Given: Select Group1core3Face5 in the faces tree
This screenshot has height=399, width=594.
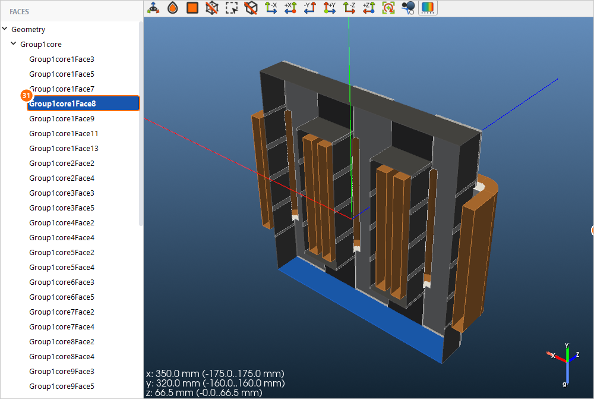Looking at the screenshot, I should click(x=62, y=208).
